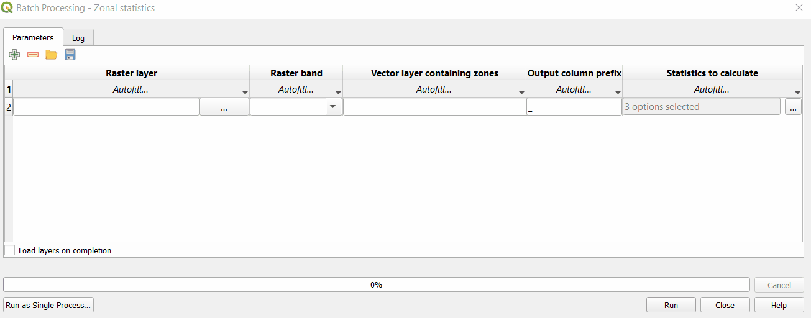811x318 pixels.
Task: Enable Load layers on completion
Action: pos(10,250)
